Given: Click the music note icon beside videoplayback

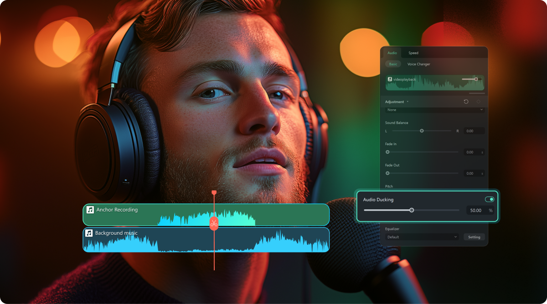Looking at the screenshot, I should 390,78.
